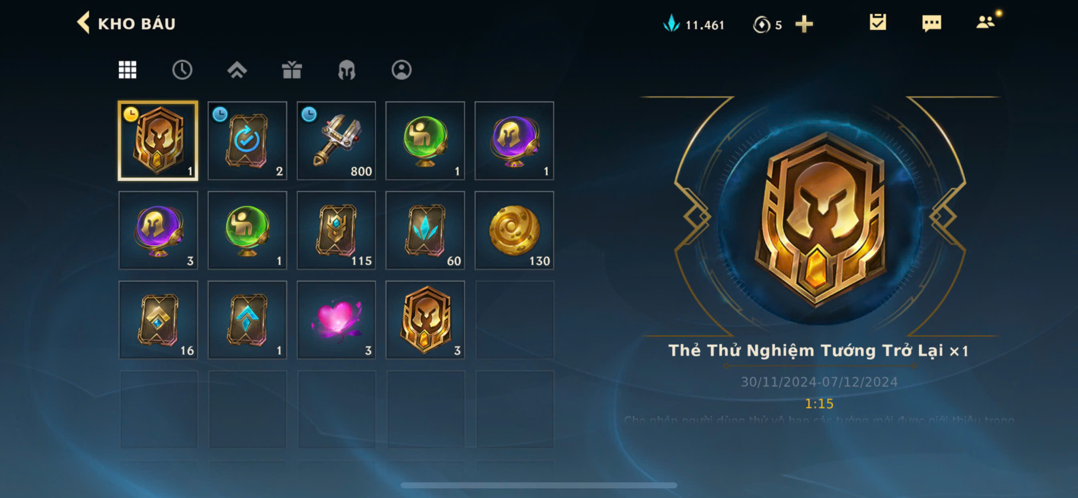Select the refresh card item with count 2

247,141
